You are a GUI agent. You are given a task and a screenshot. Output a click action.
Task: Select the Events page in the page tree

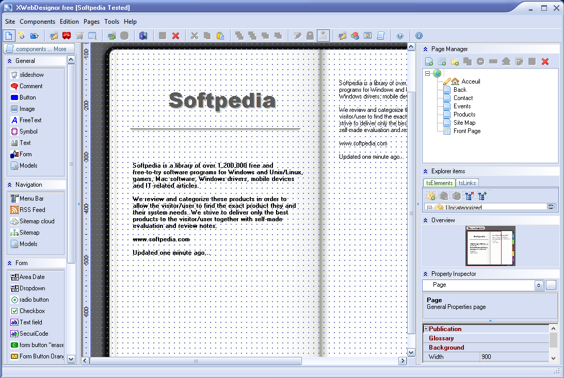(x=462, y=106)
